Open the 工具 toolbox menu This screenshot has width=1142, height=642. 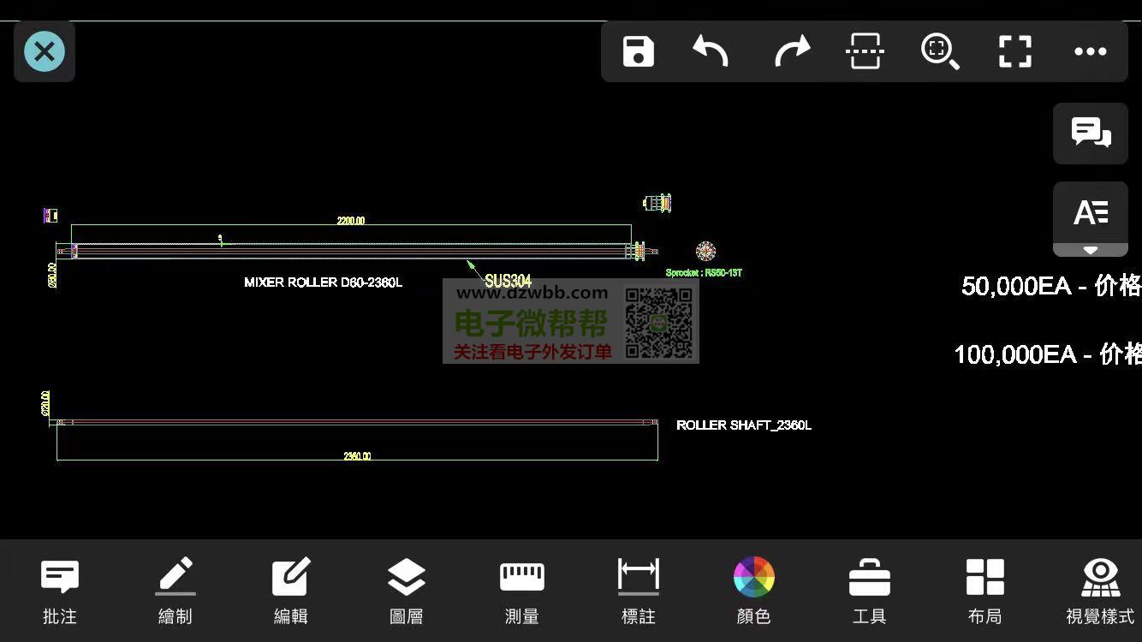[870, 591]
